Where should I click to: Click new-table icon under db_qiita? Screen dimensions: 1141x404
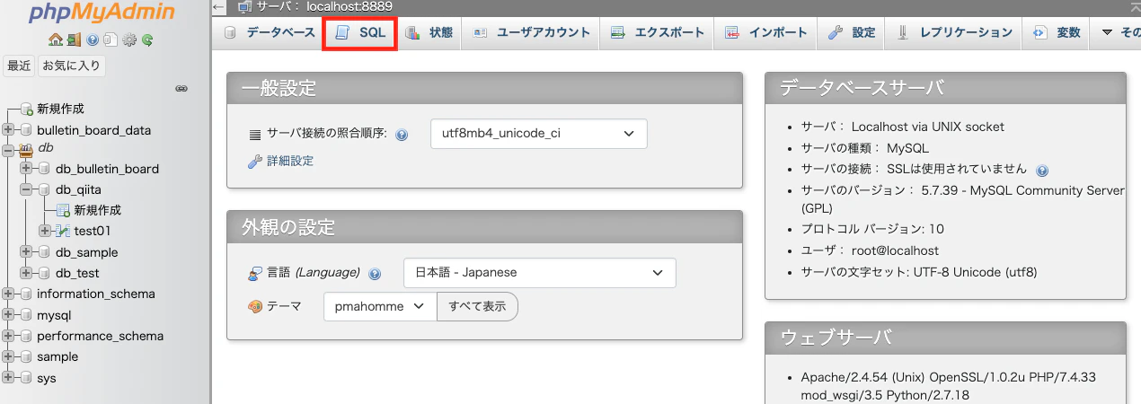[63, 210]
